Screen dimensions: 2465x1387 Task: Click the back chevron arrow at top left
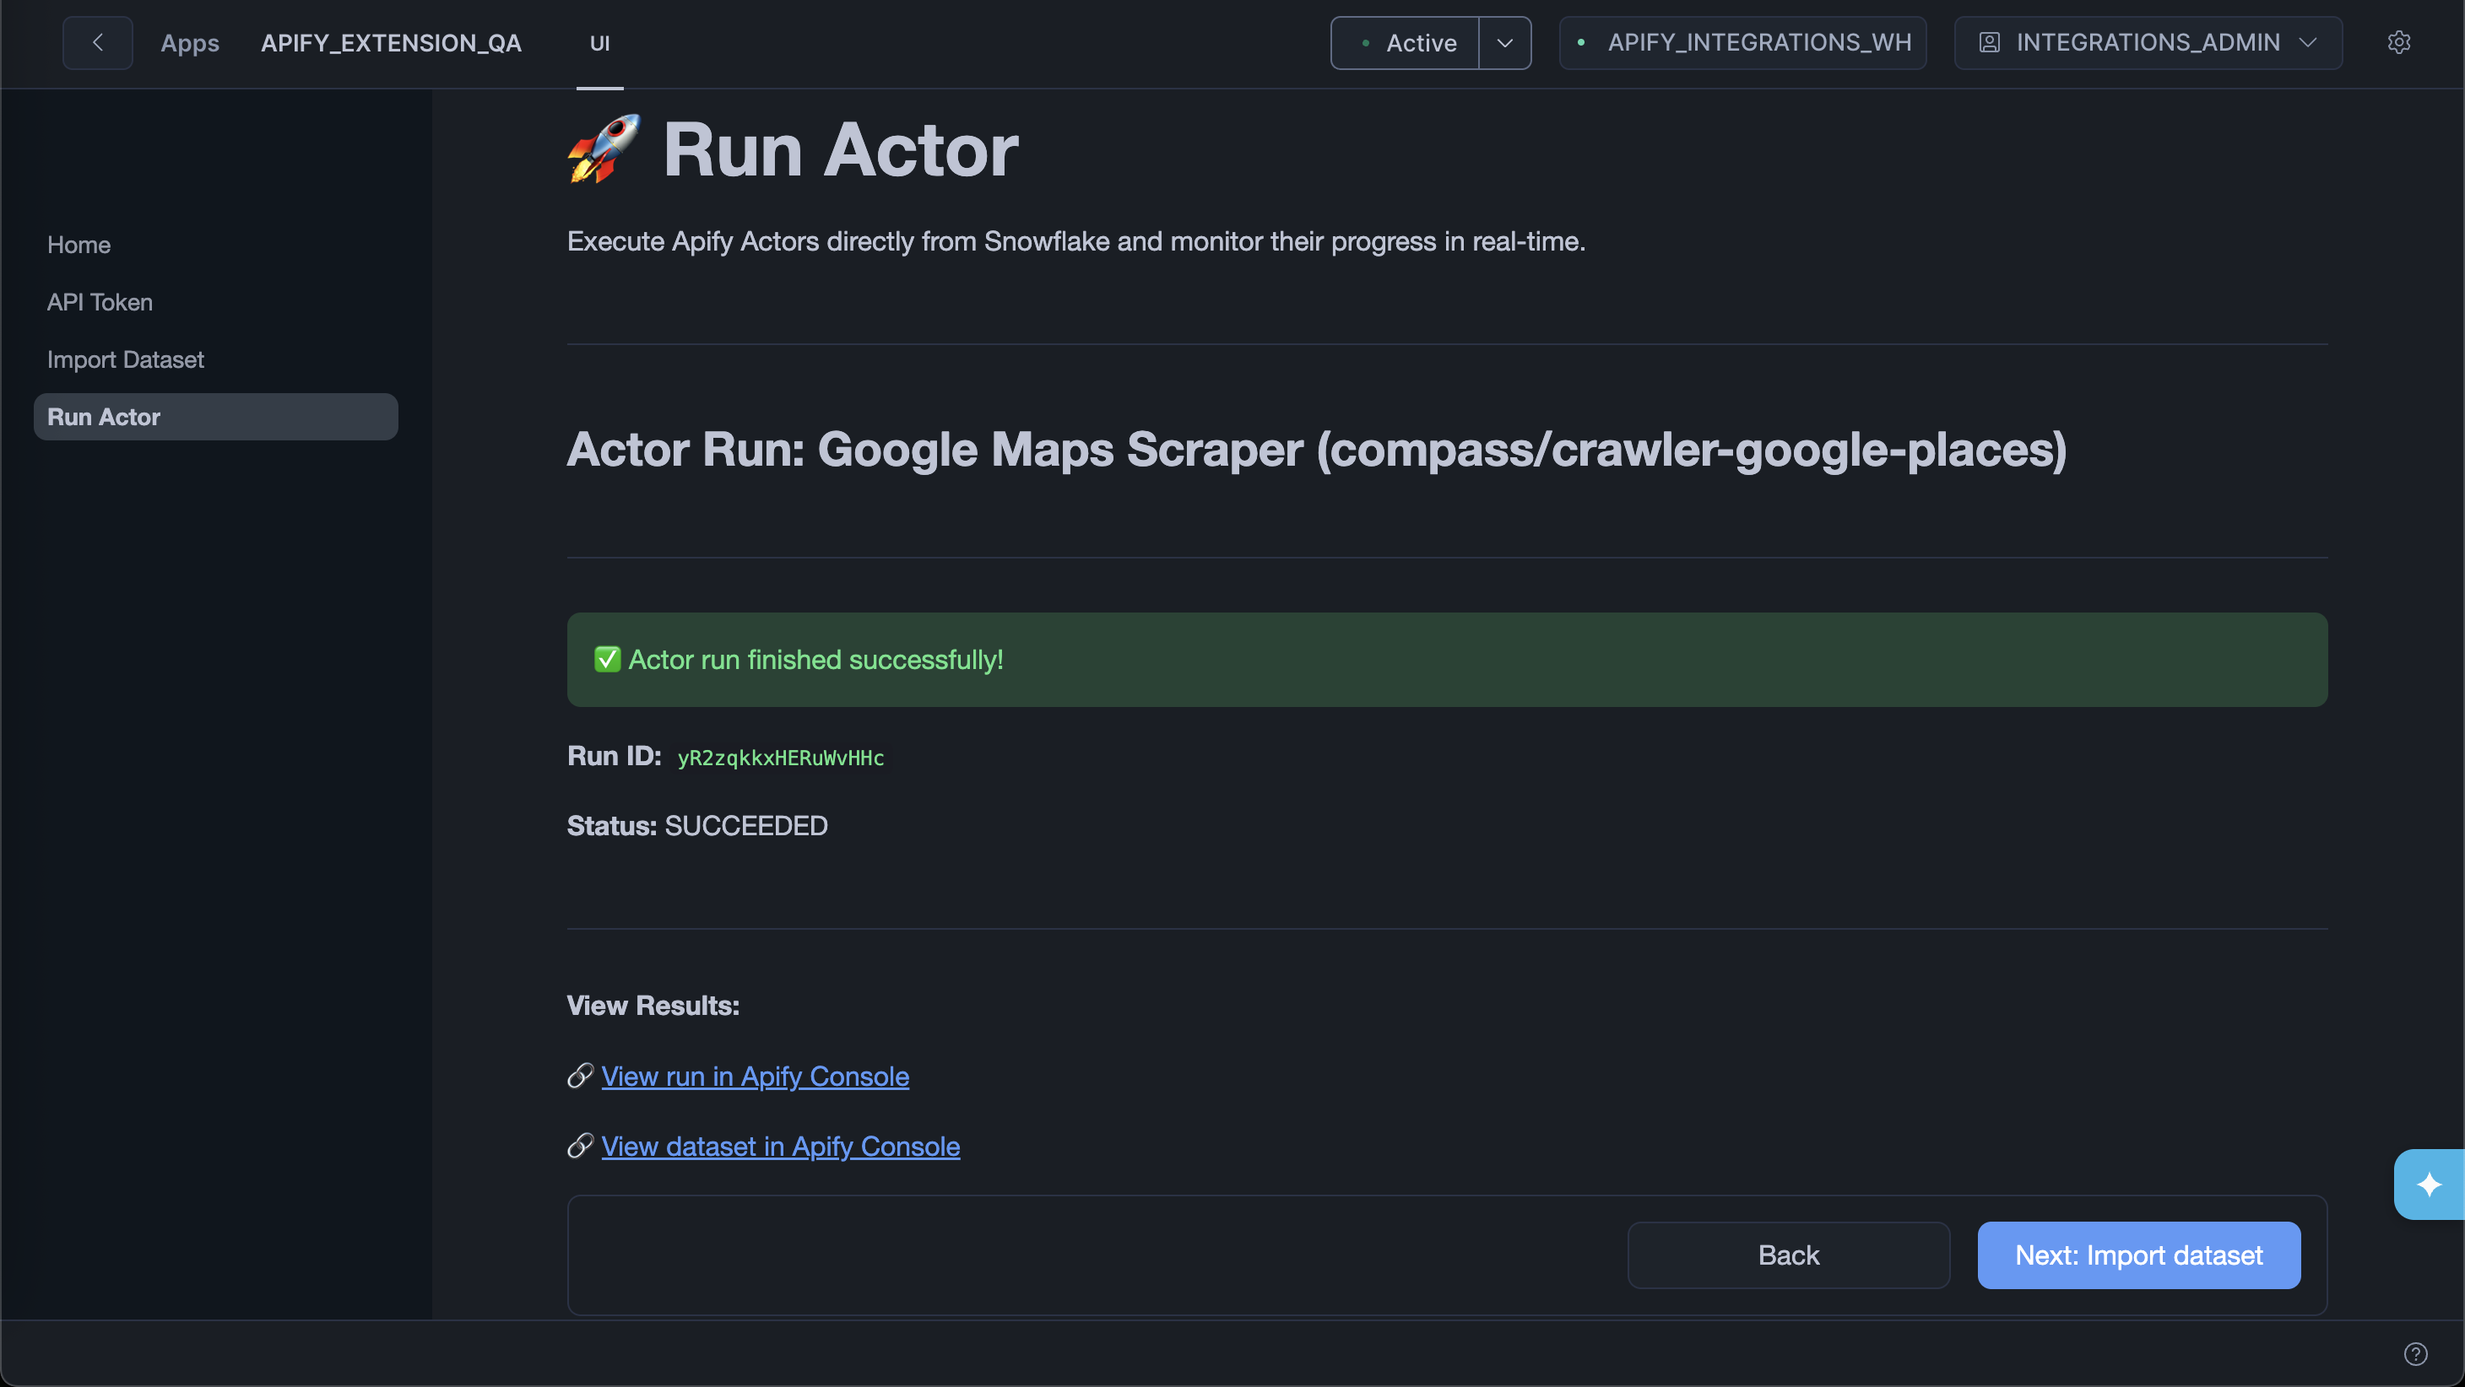(98, 42)
